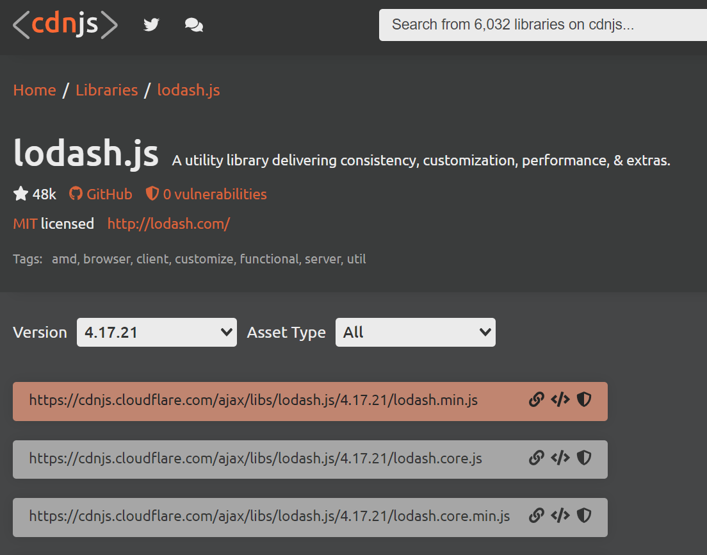Click the lodash.js page heading

tap(86, 153)
